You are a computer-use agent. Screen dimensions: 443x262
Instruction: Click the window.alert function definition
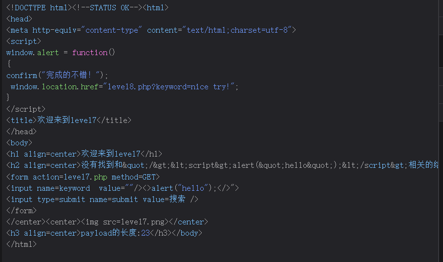61,53
